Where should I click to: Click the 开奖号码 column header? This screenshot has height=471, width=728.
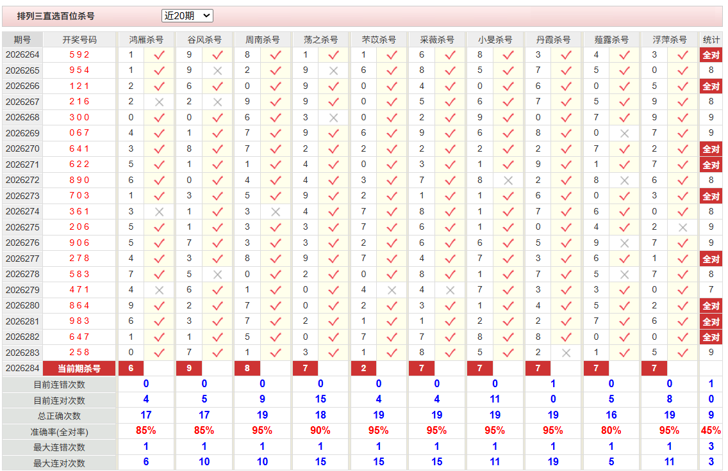(x=79, y=40)
